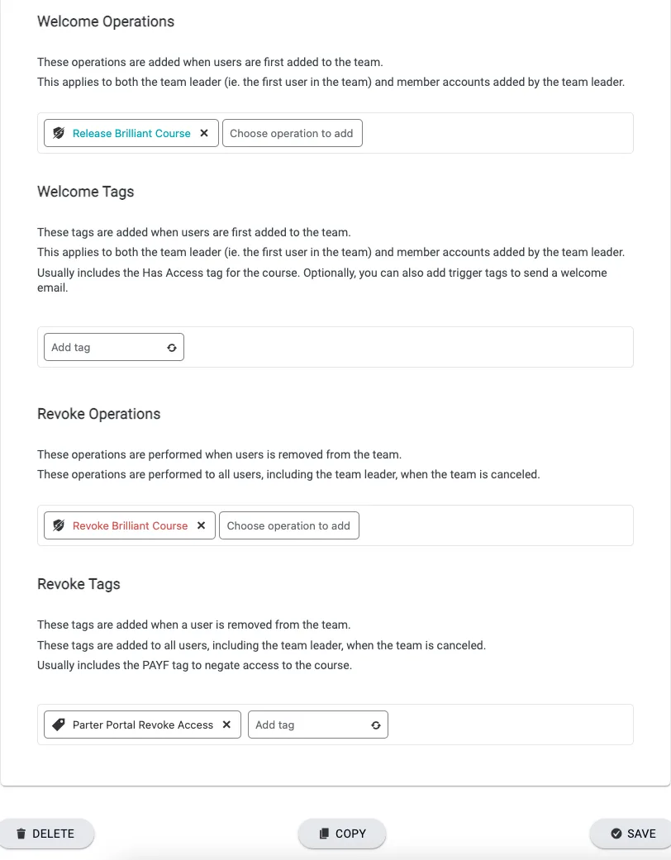The height and width of the screenshot is (860, 671).
Task: Click the Revoke Brilliant Course graduation icon
Action: 59,525
